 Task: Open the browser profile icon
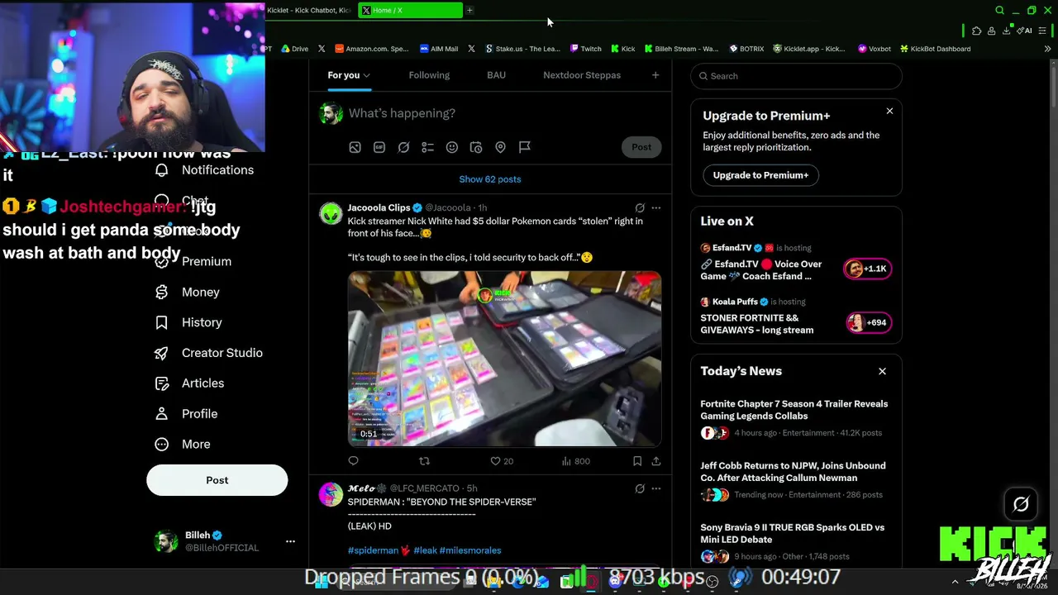pyautogui.click(x=991, y=31)
